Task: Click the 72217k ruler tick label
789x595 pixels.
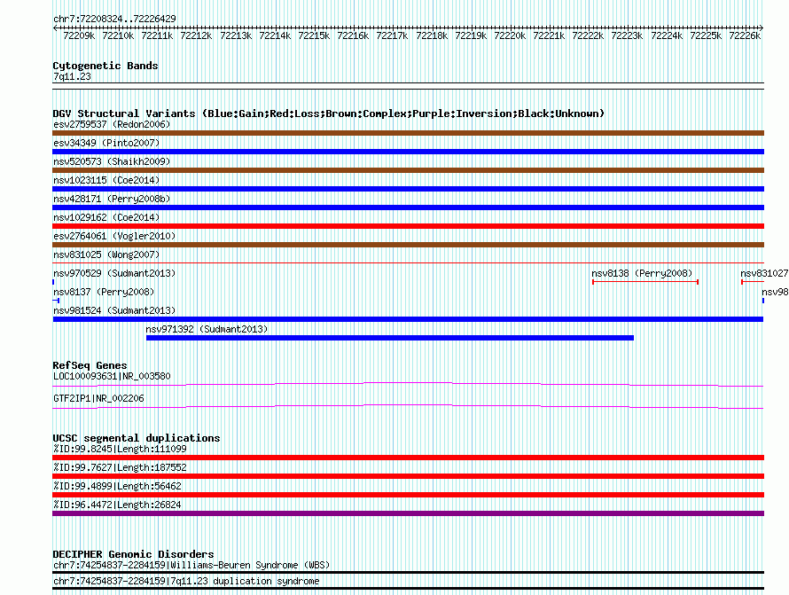Action: [x=392, y=35]
